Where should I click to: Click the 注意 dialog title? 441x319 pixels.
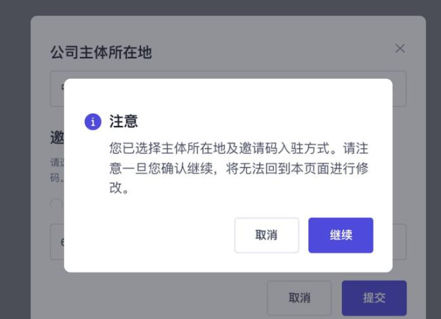124,122
